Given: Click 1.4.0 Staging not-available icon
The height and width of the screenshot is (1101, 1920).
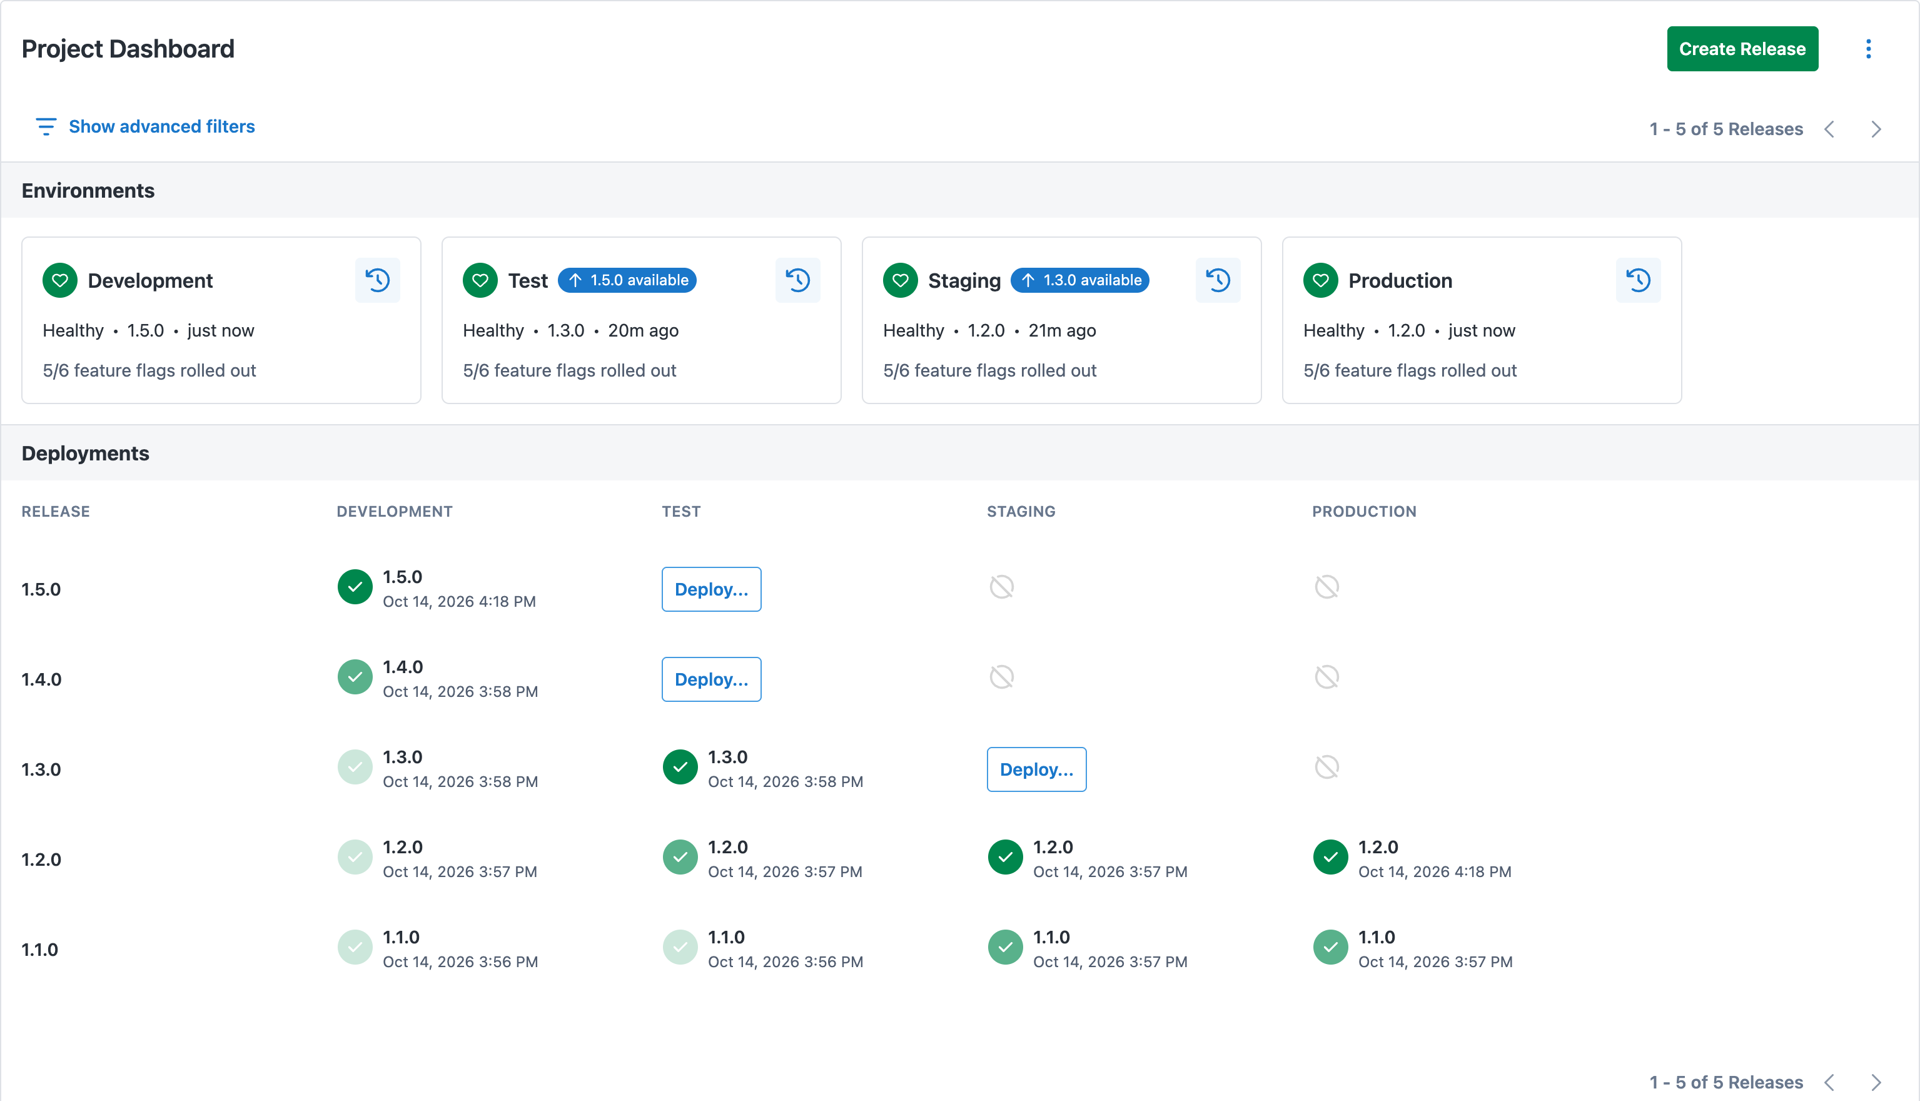Looking at the screenshot, I should [x=1001, y=677].
